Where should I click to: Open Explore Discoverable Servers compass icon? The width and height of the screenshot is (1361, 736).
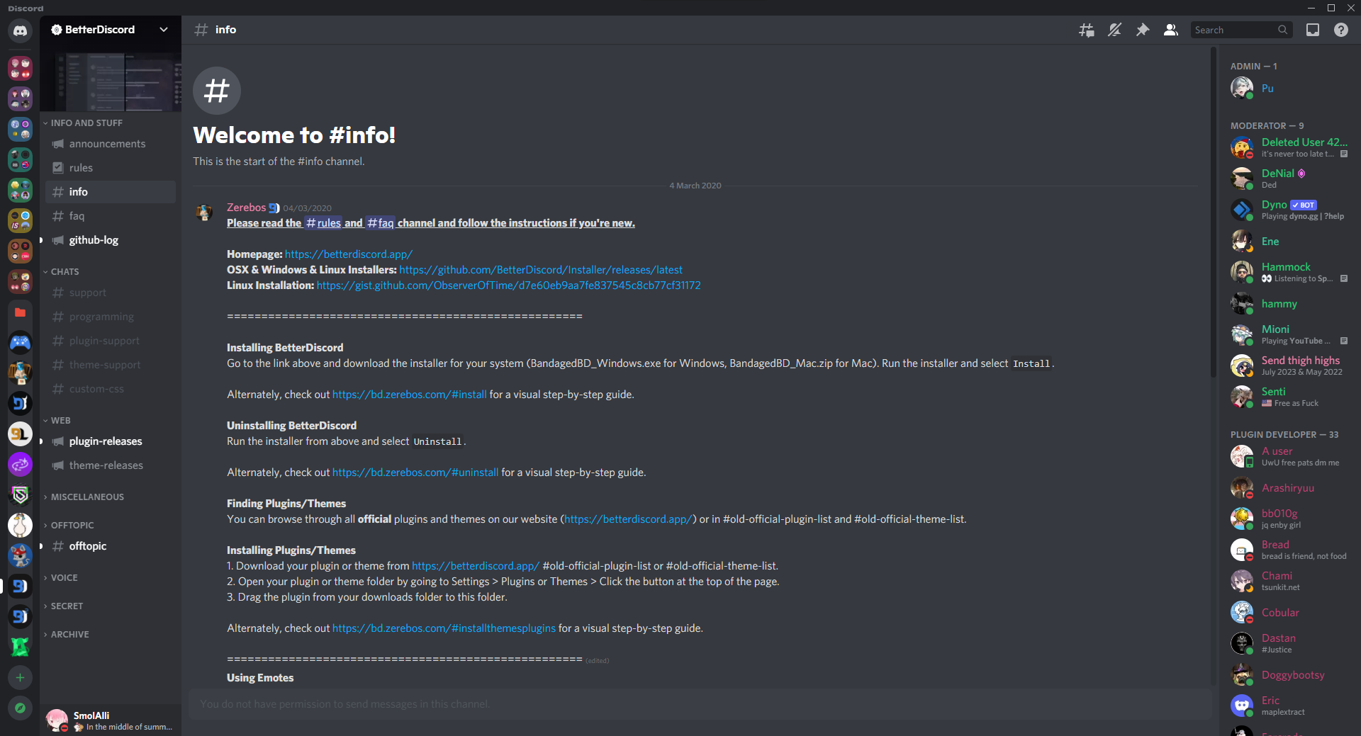click(20, 708)
